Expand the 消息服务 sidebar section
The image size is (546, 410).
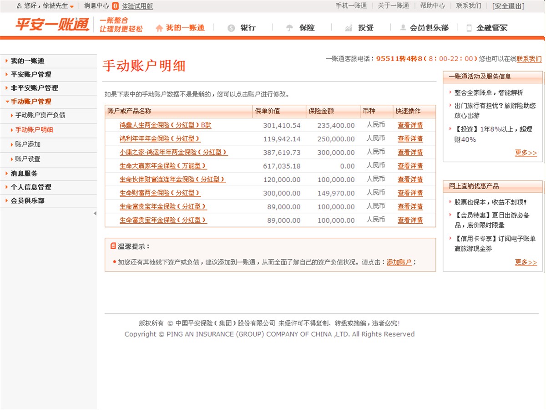coord(24,174)
